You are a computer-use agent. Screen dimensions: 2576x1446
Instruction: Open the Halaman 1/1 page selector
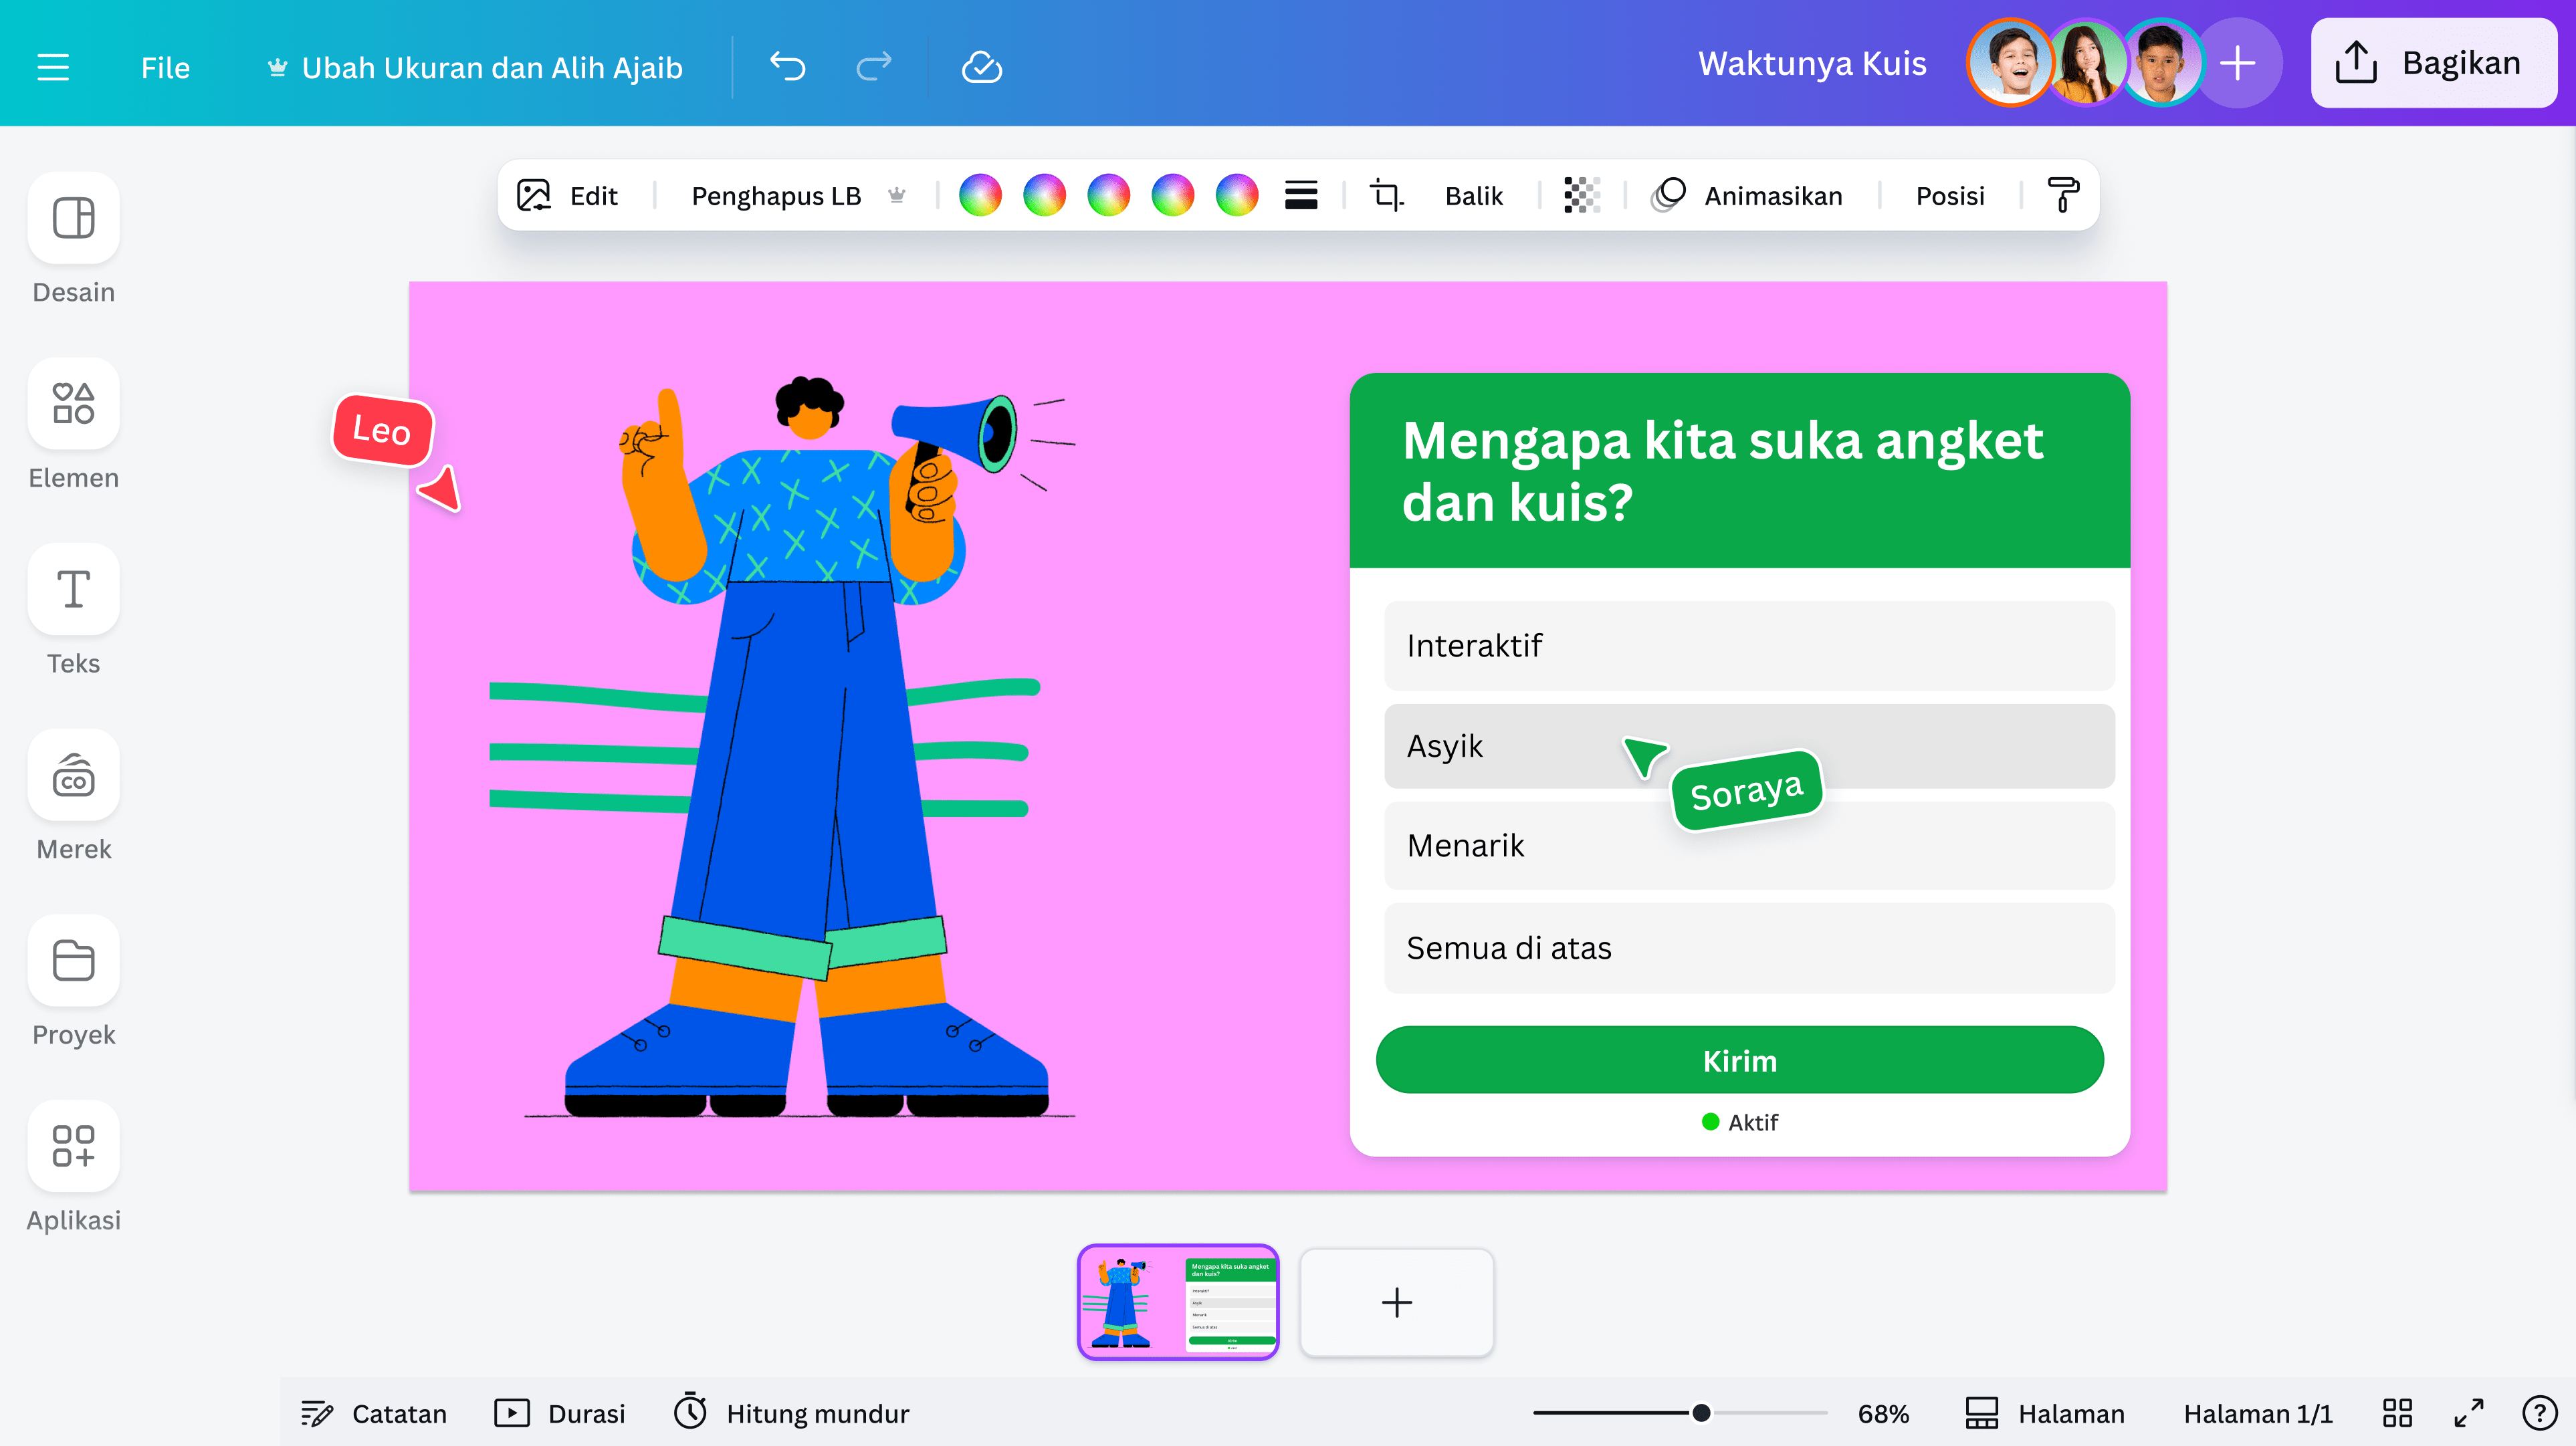tap(2259, 1413)
